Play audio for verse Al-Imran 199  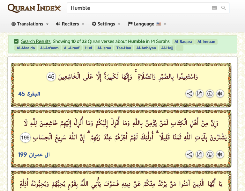[x=220, y=154]
